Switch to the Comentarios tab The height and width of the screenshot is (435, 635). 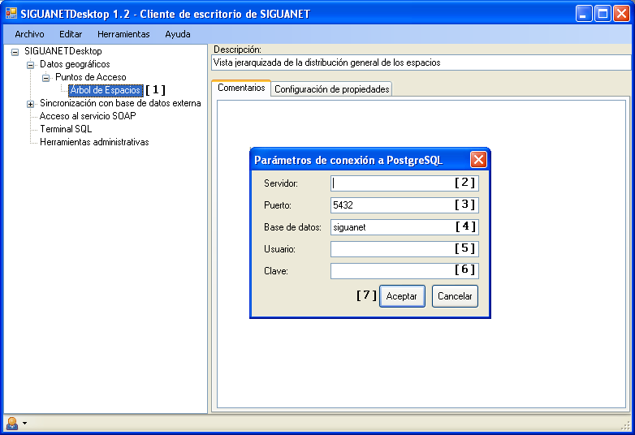click(x=241, y=88)
